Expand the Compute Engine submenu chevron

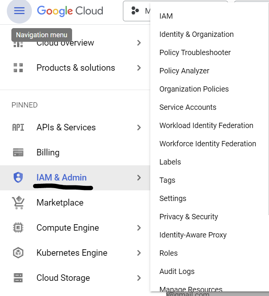coord(139,228)
